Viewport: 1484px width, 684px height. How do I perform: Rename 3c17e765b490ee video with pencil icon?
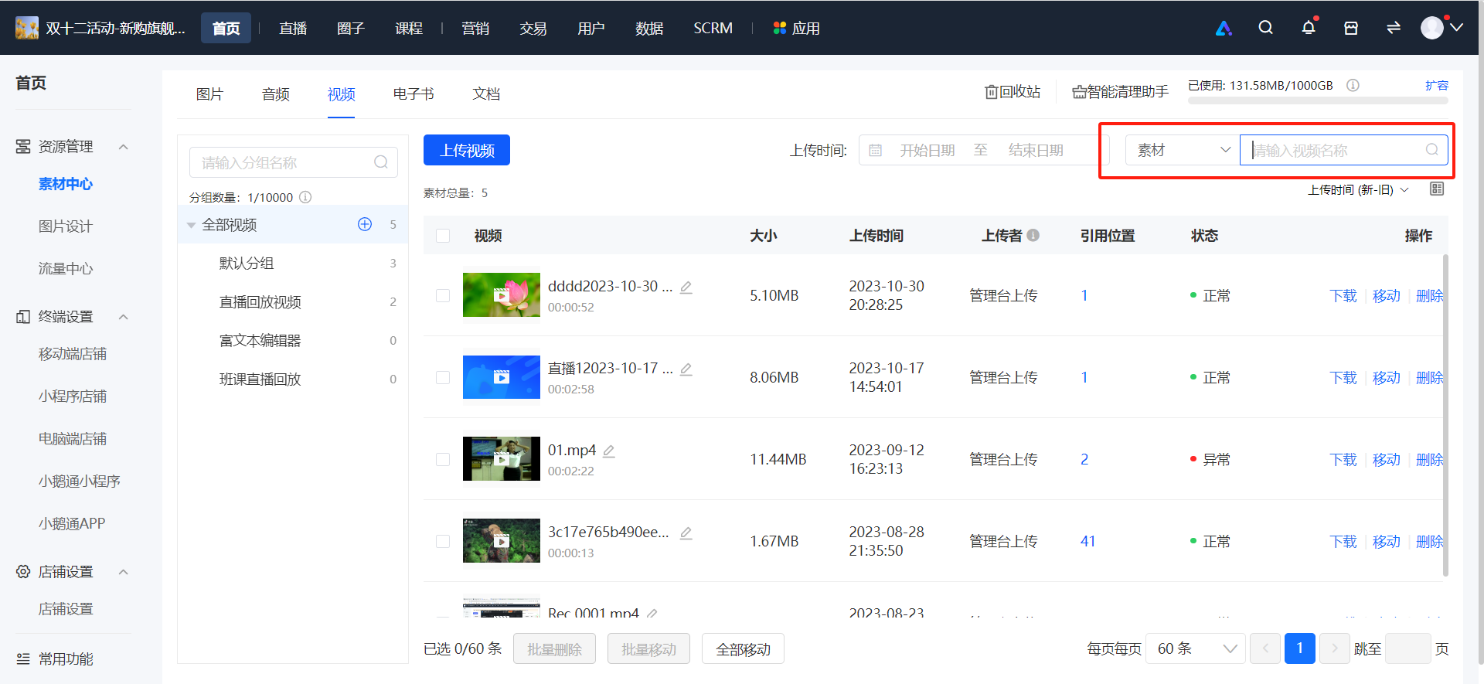click(x=686, y=533)
